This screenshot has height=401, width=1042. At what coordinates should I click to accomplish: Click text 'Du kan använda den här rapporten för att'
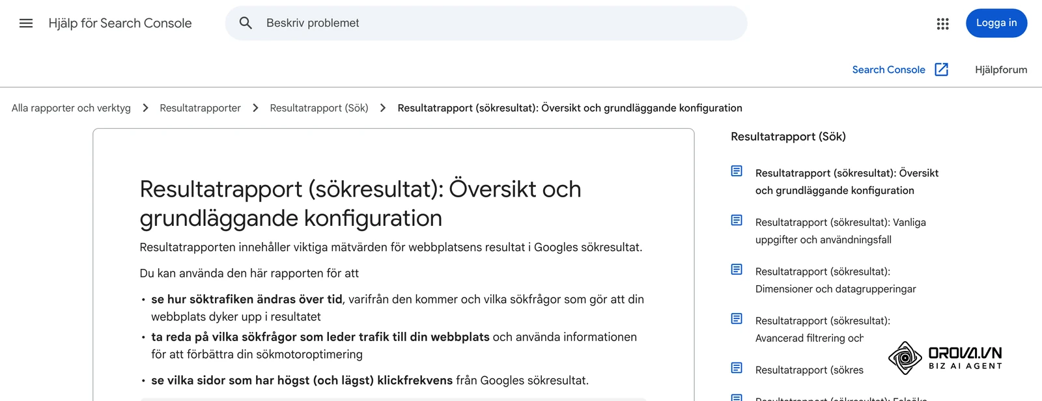pos(249,273)
